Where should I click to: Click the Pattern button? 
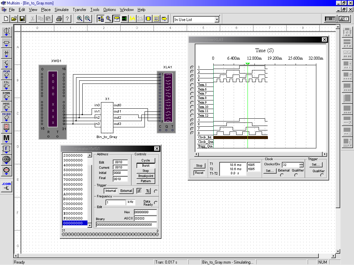(x=146, y=181)
